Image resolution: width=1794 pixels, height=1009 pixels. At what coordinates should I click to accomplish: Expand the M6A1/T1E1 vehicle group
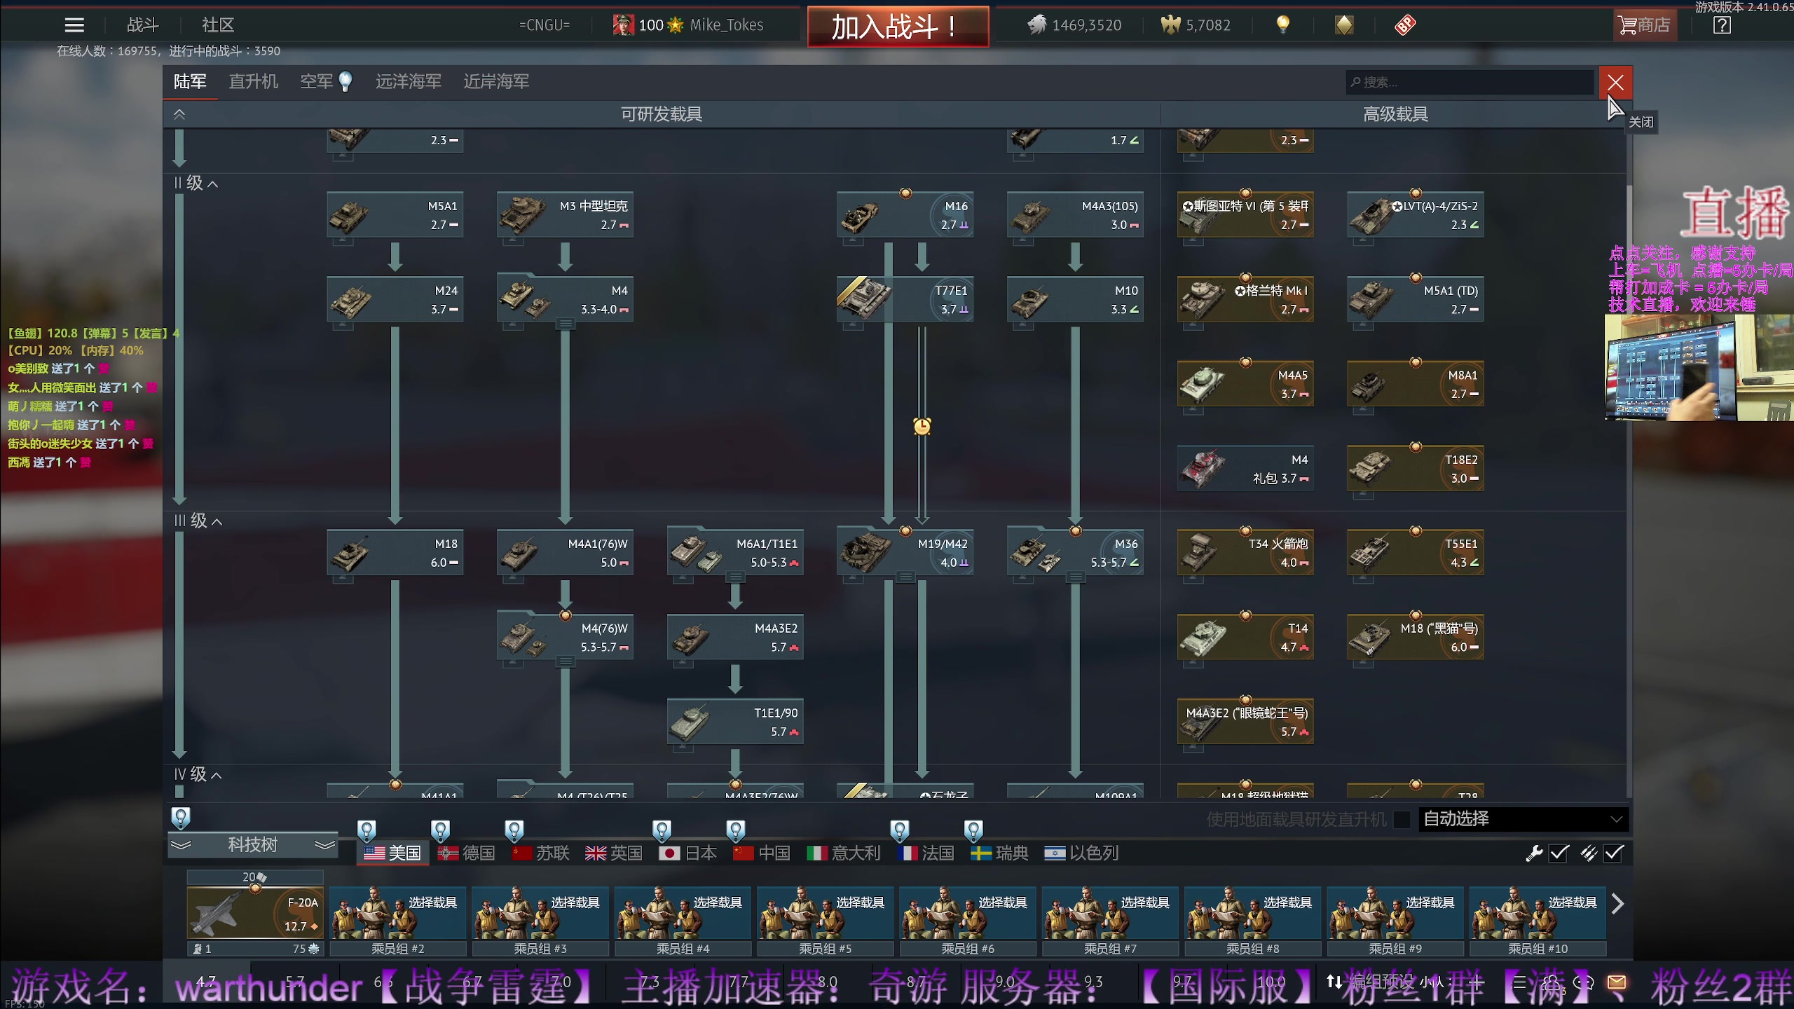735,578
